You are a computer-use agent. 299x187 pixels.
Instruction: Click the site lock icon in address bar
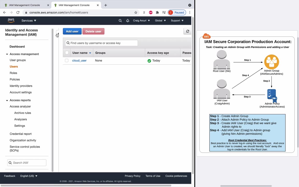[x=26, y=12]
